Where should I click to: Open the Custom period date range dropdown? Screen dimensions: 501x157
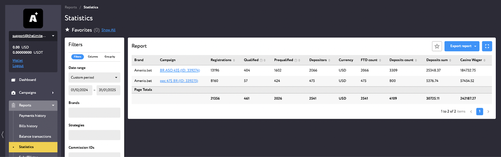[x=94, y=77]
